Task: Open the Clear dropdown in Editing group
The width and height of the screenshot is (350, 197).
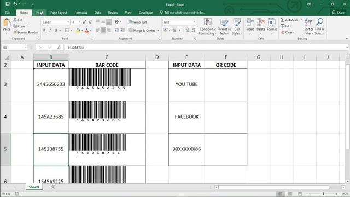Action: click(288, 32)
